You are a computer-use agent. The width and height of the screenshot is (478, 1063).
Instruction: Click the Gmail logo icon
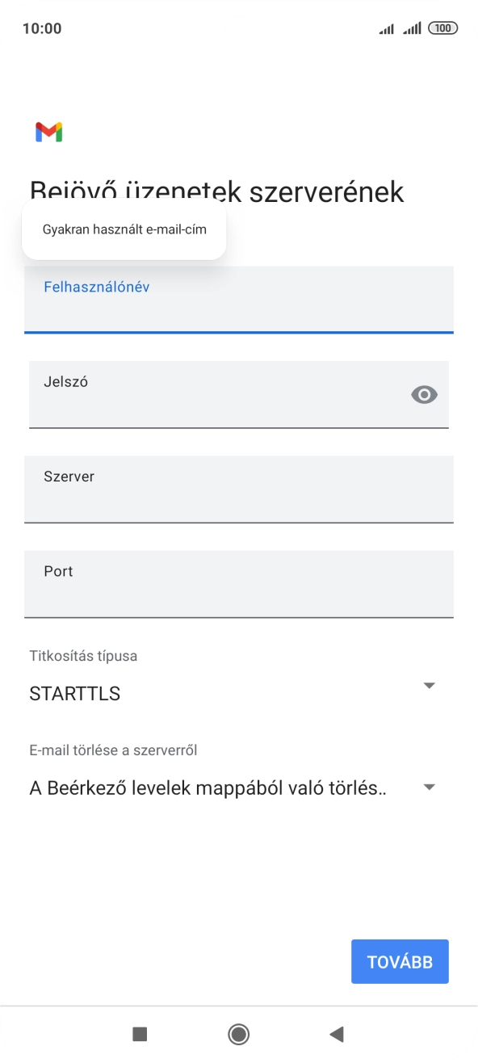point(48,132)
